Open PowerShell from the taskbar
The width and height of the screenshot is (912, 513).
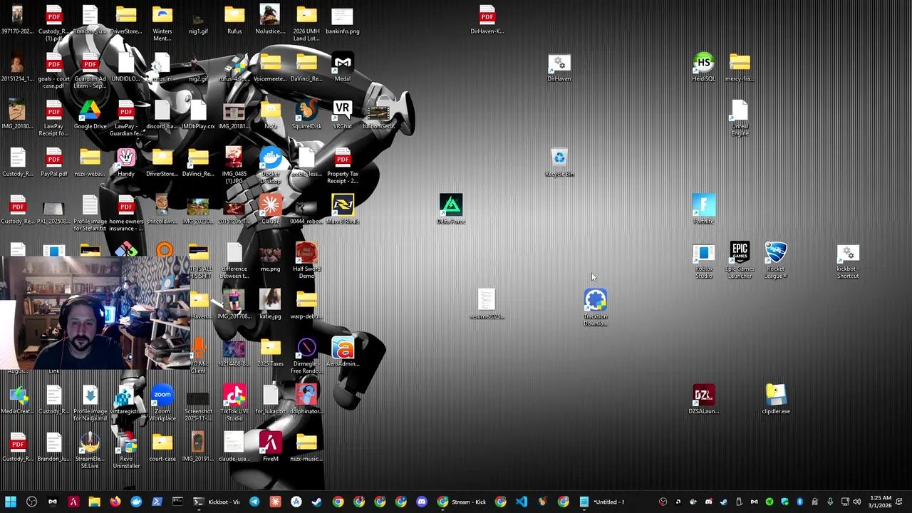click(157, 502)
